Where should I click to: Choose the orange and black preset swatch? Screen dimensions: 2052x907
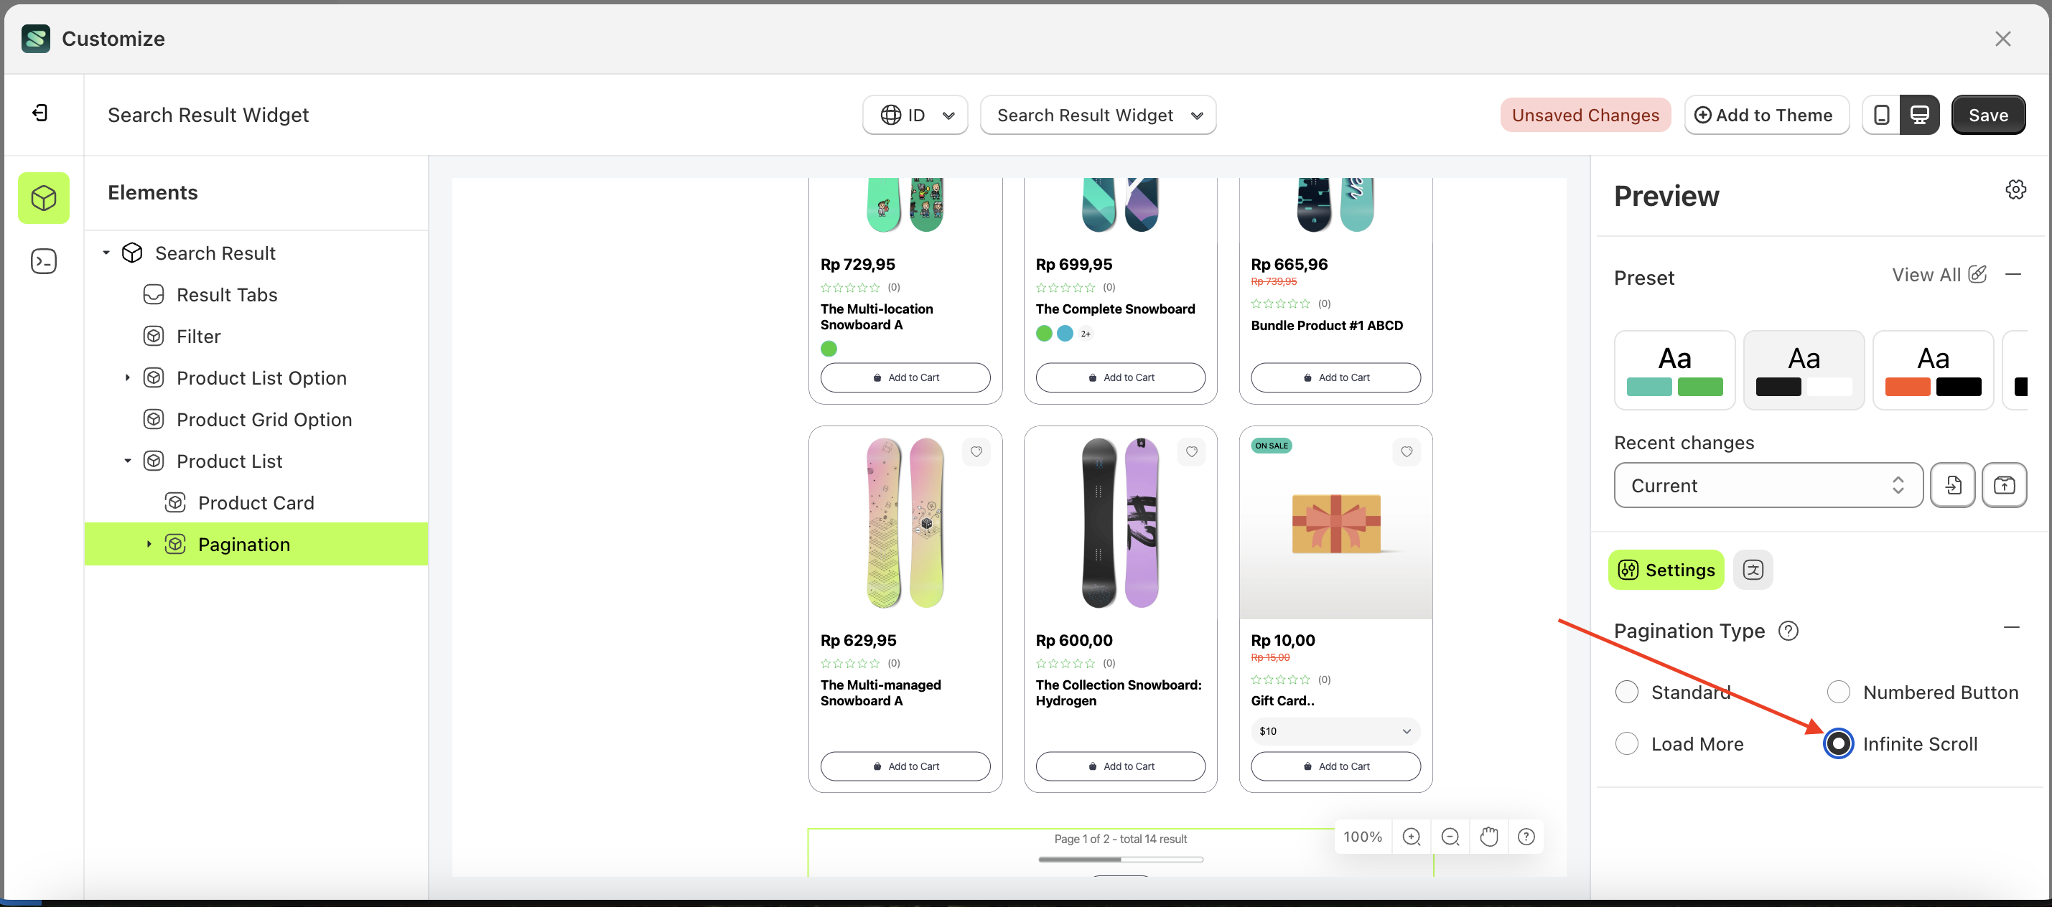click(x=1933, y=370)
